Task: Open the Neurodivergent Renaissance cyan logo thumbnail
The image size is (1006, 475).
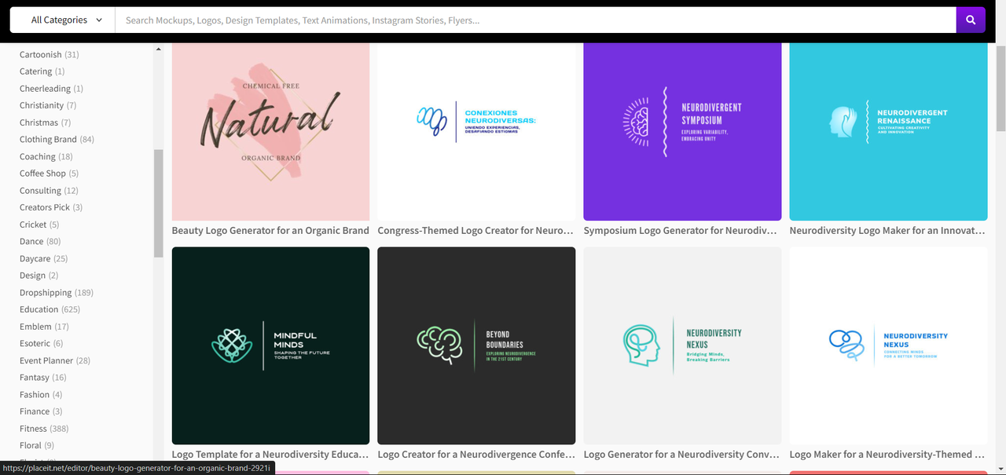Action: point(888,131)
